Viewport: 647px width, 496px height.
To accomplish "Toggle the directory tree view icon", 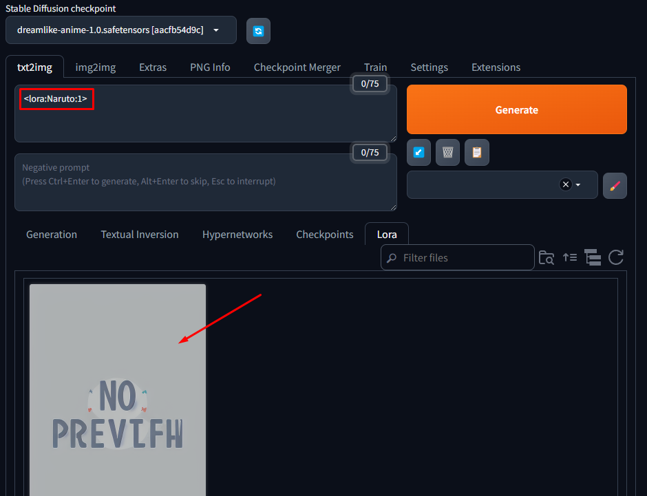I will [x=593, y=257].
